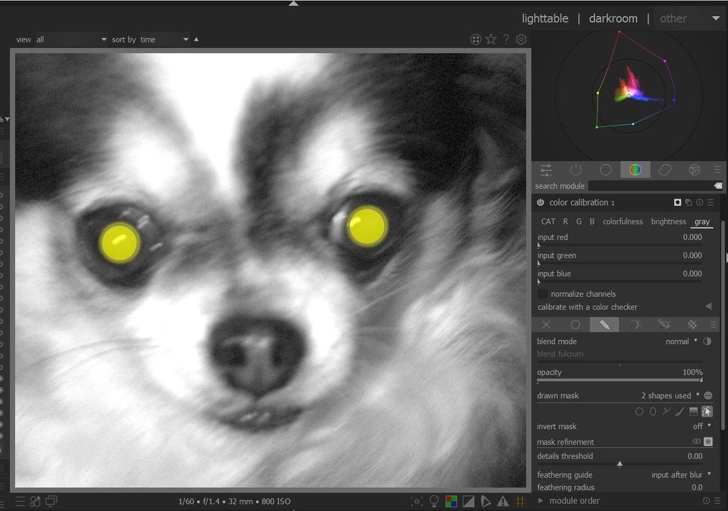The image size is (728, 511).
Task: Switch to the color modules group
Action: 635,170
